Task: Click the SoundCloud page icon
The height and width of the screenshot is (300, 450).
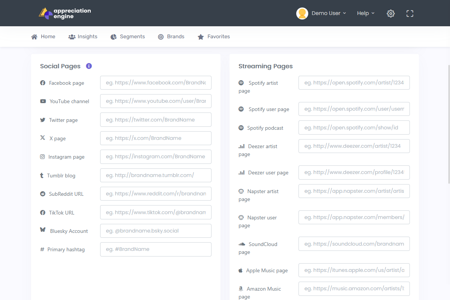Action: click(242, 244)
